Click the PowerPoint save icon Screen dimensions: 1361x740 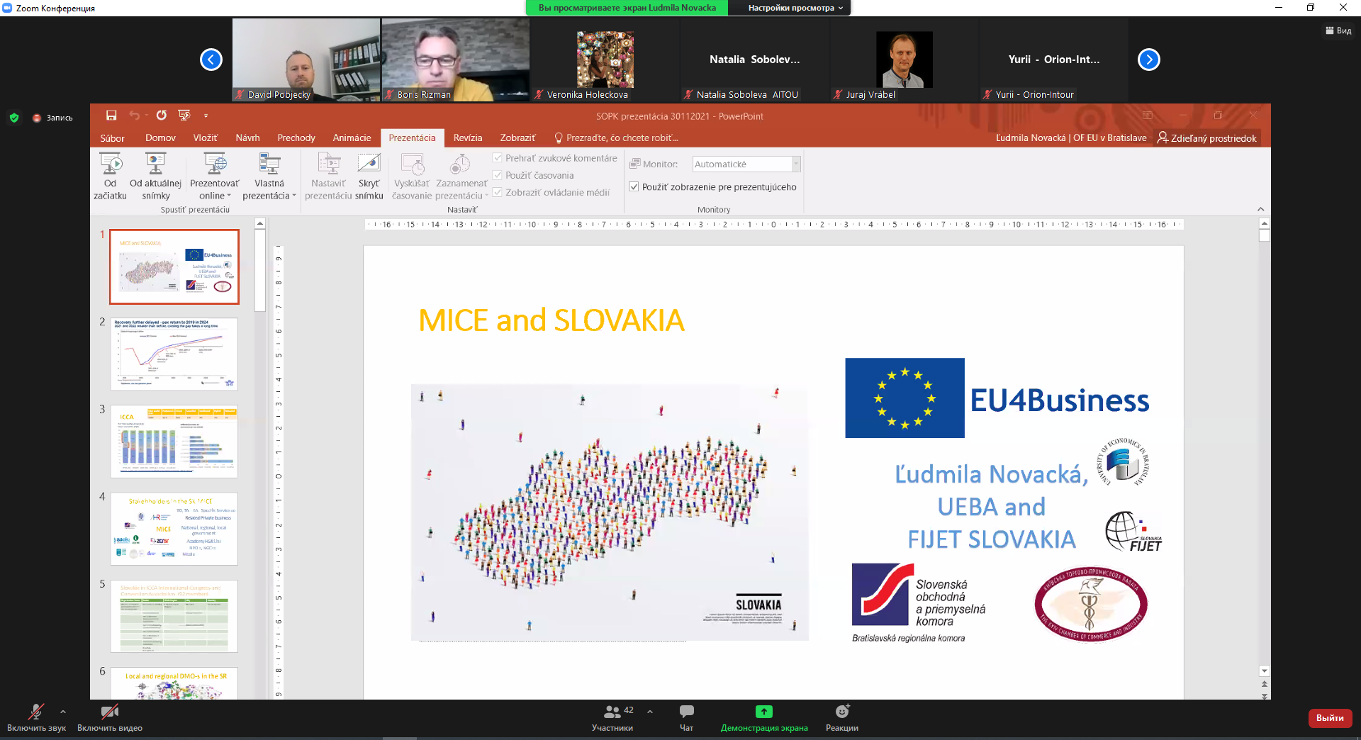pos(111,116)
